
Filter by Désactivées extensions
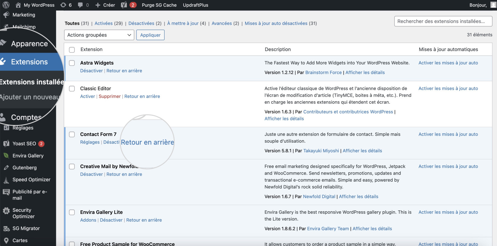pyautogui.click(x=141, y=23)
